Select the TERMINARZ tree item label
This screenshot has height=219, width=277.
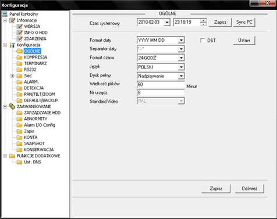35,63
